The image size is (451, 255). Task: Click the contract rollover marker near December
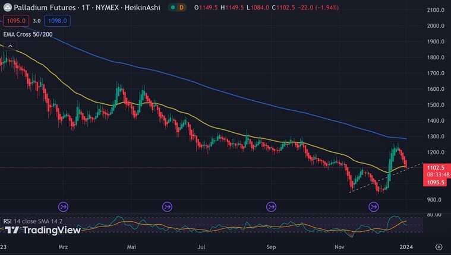point(374,206)
